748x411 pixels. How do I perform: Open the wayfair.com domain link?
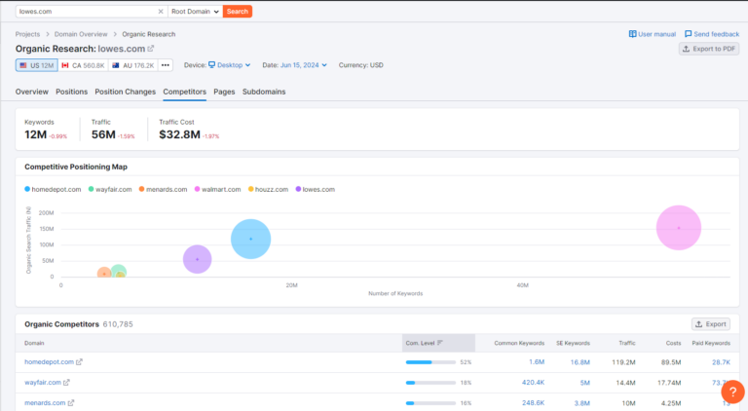coord(43,383)
